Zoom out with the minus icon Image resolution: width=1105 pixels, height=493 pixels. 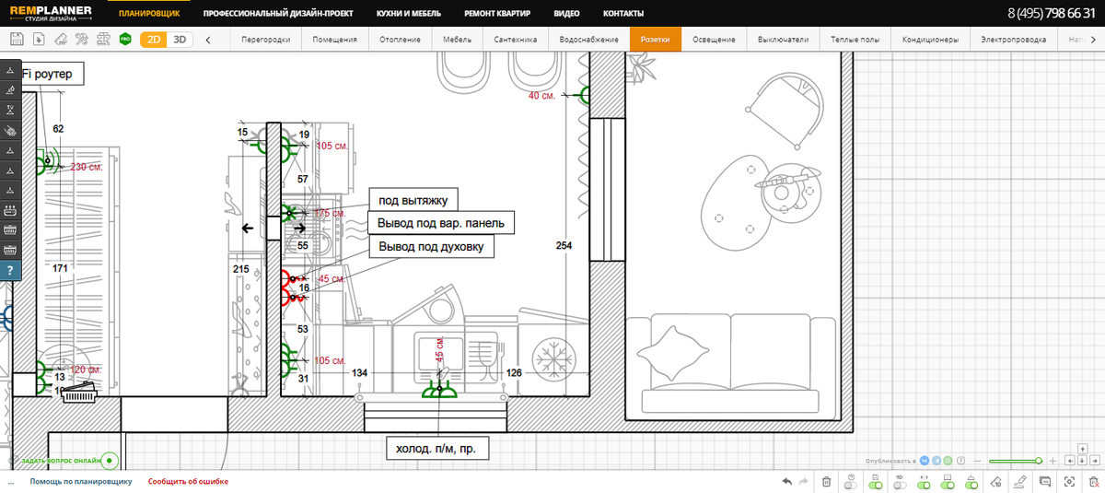coord(977,461)
